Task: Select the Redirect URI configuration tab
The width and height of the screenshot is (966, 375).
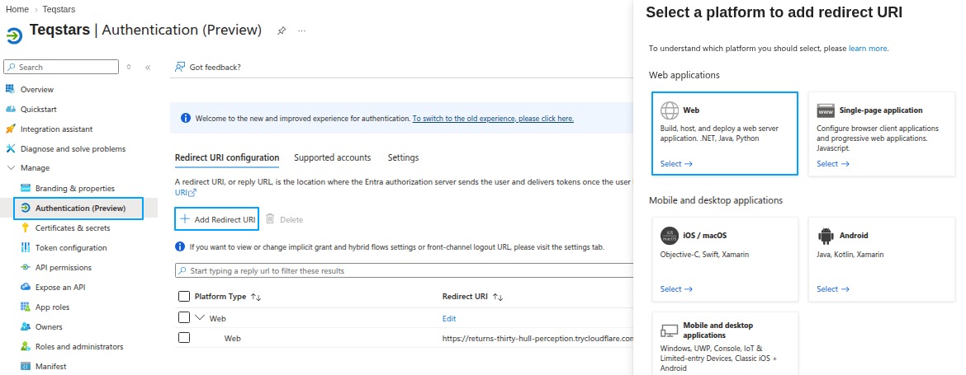Action: pos(227,157)
